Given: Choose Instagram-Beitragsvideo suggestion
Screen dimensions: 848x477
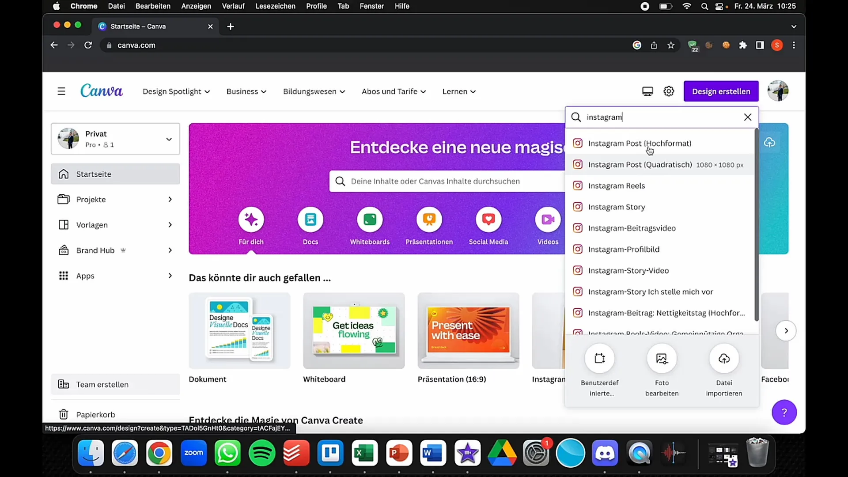Looking at the screenshot, I should [659, 228].
